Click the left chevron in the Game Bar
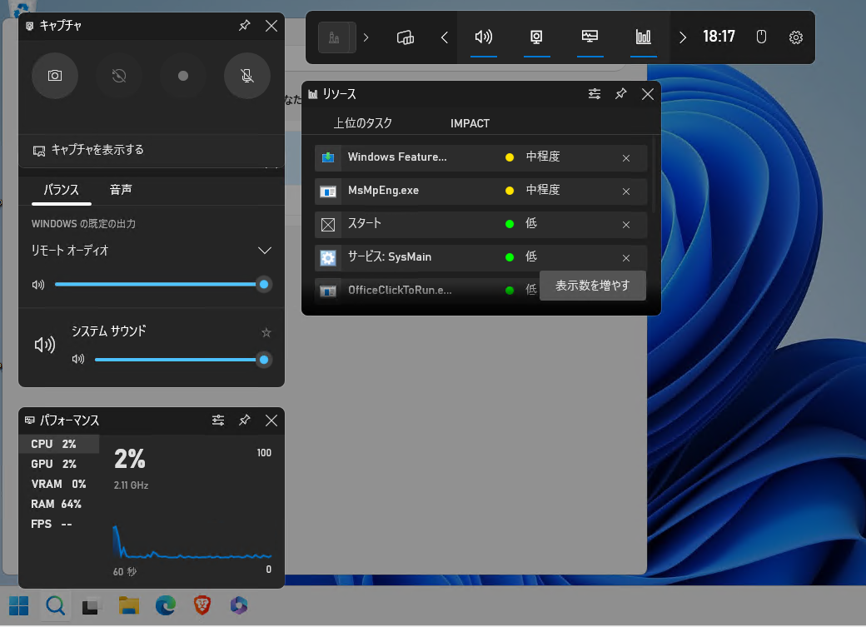The height and width of the screenshot is (627, 866). click(x=444, y=37)
